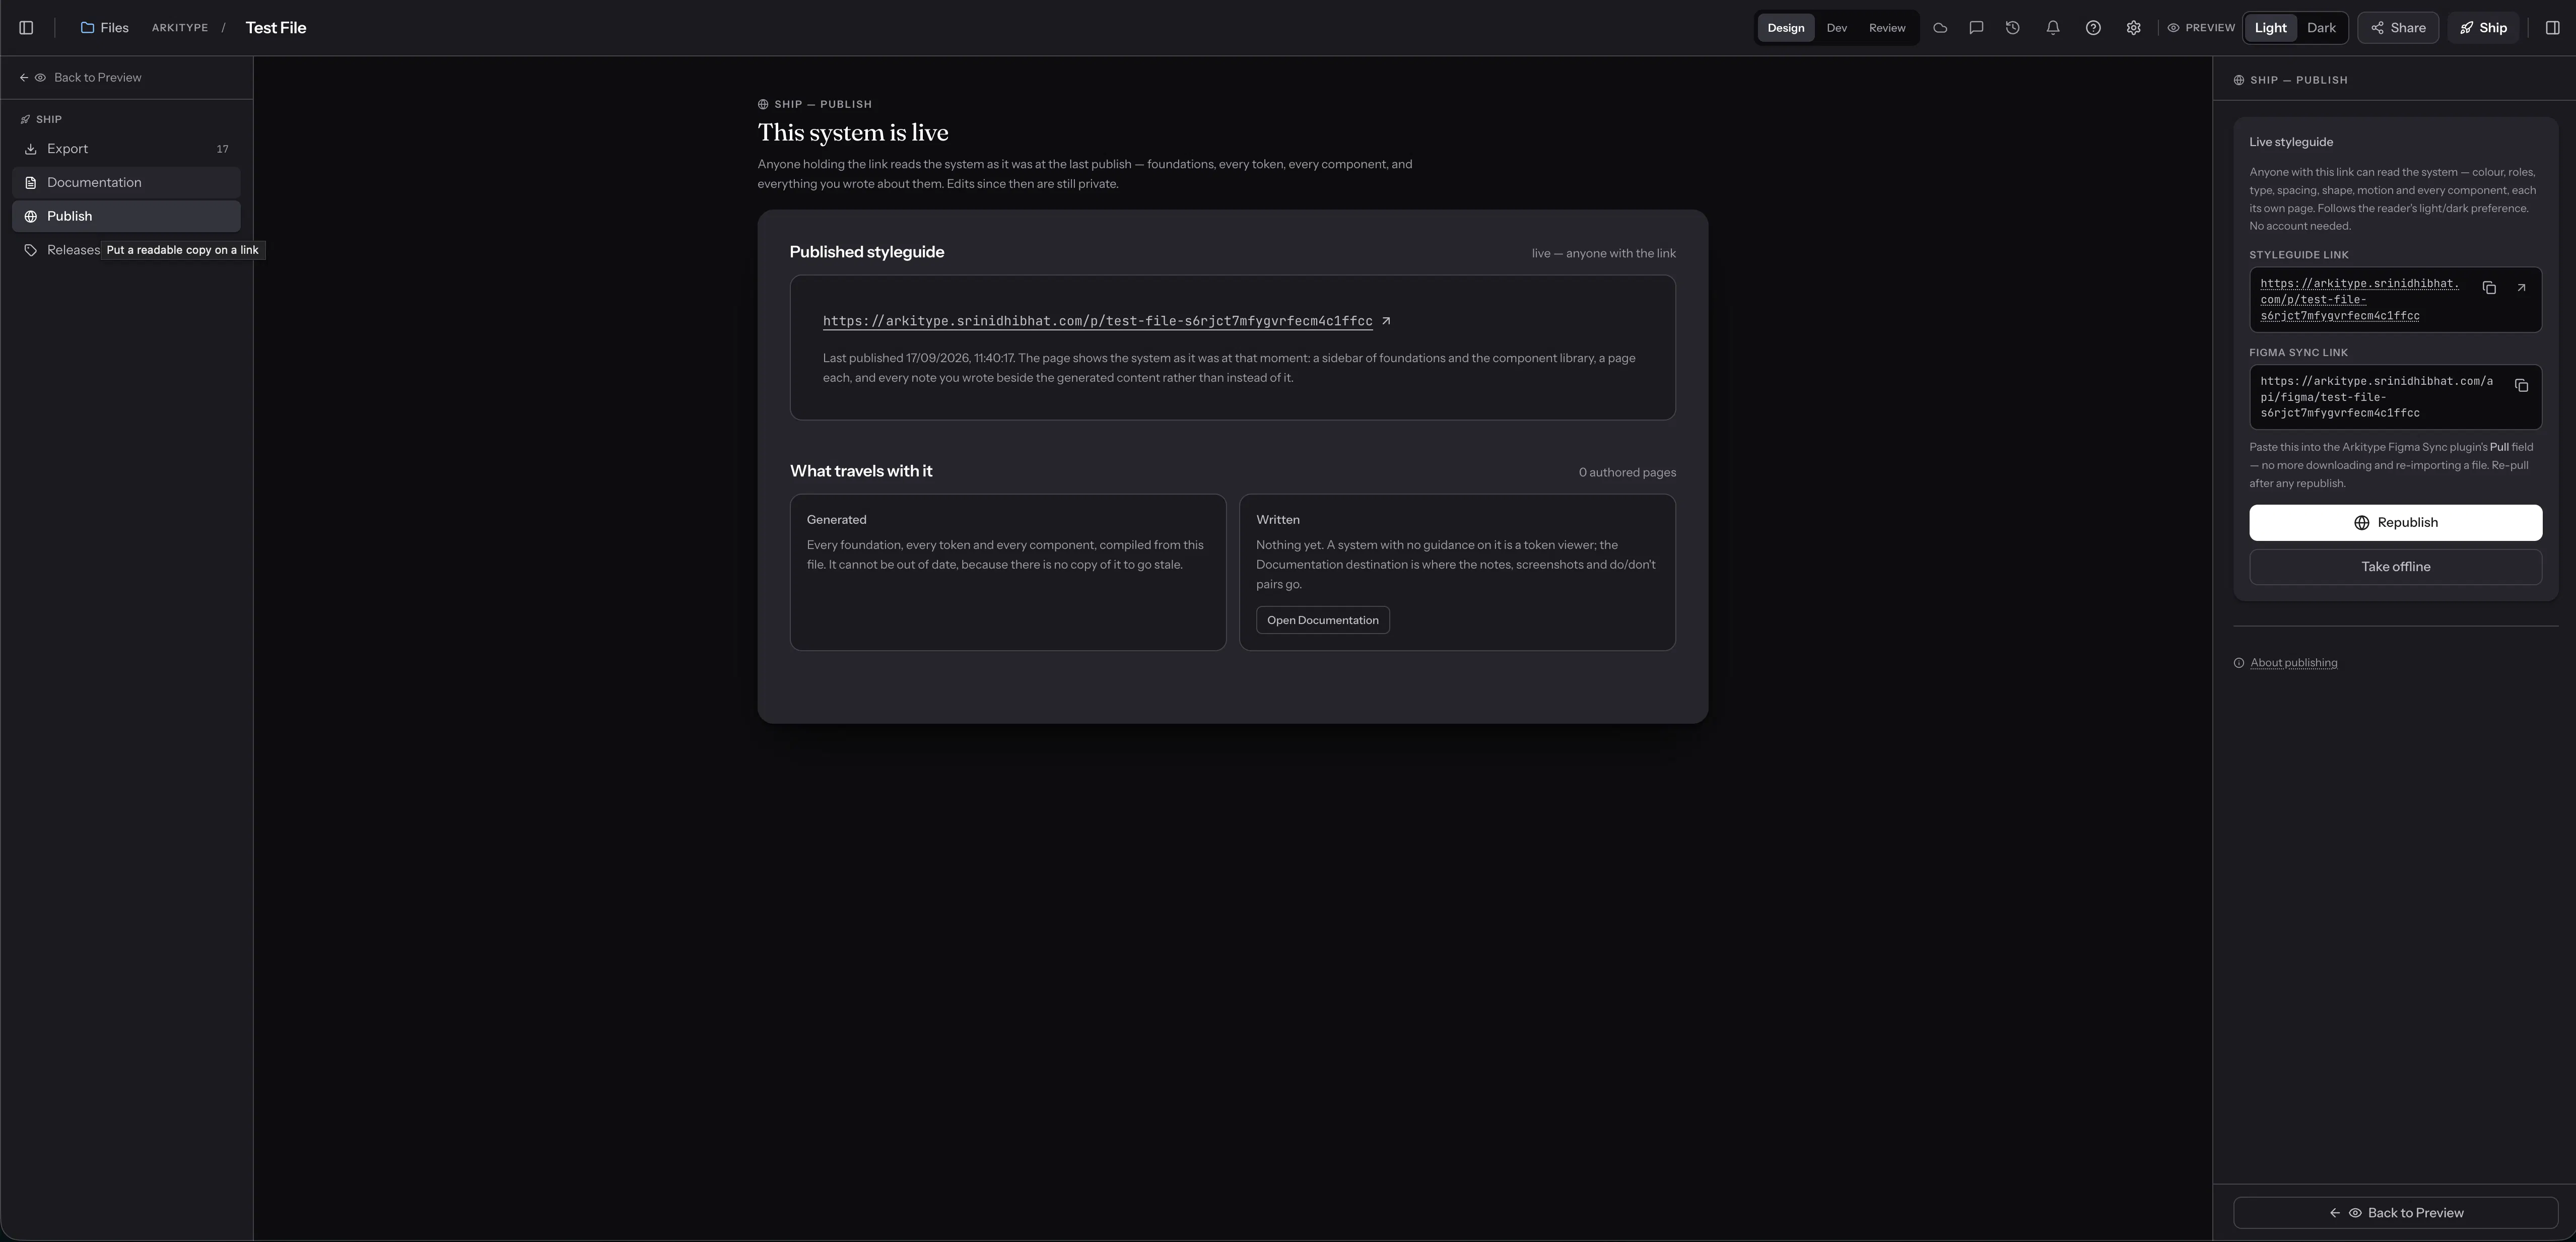Open settings gear icon
This screenshot has width=2576, height=1242.
coord(2133,28)
